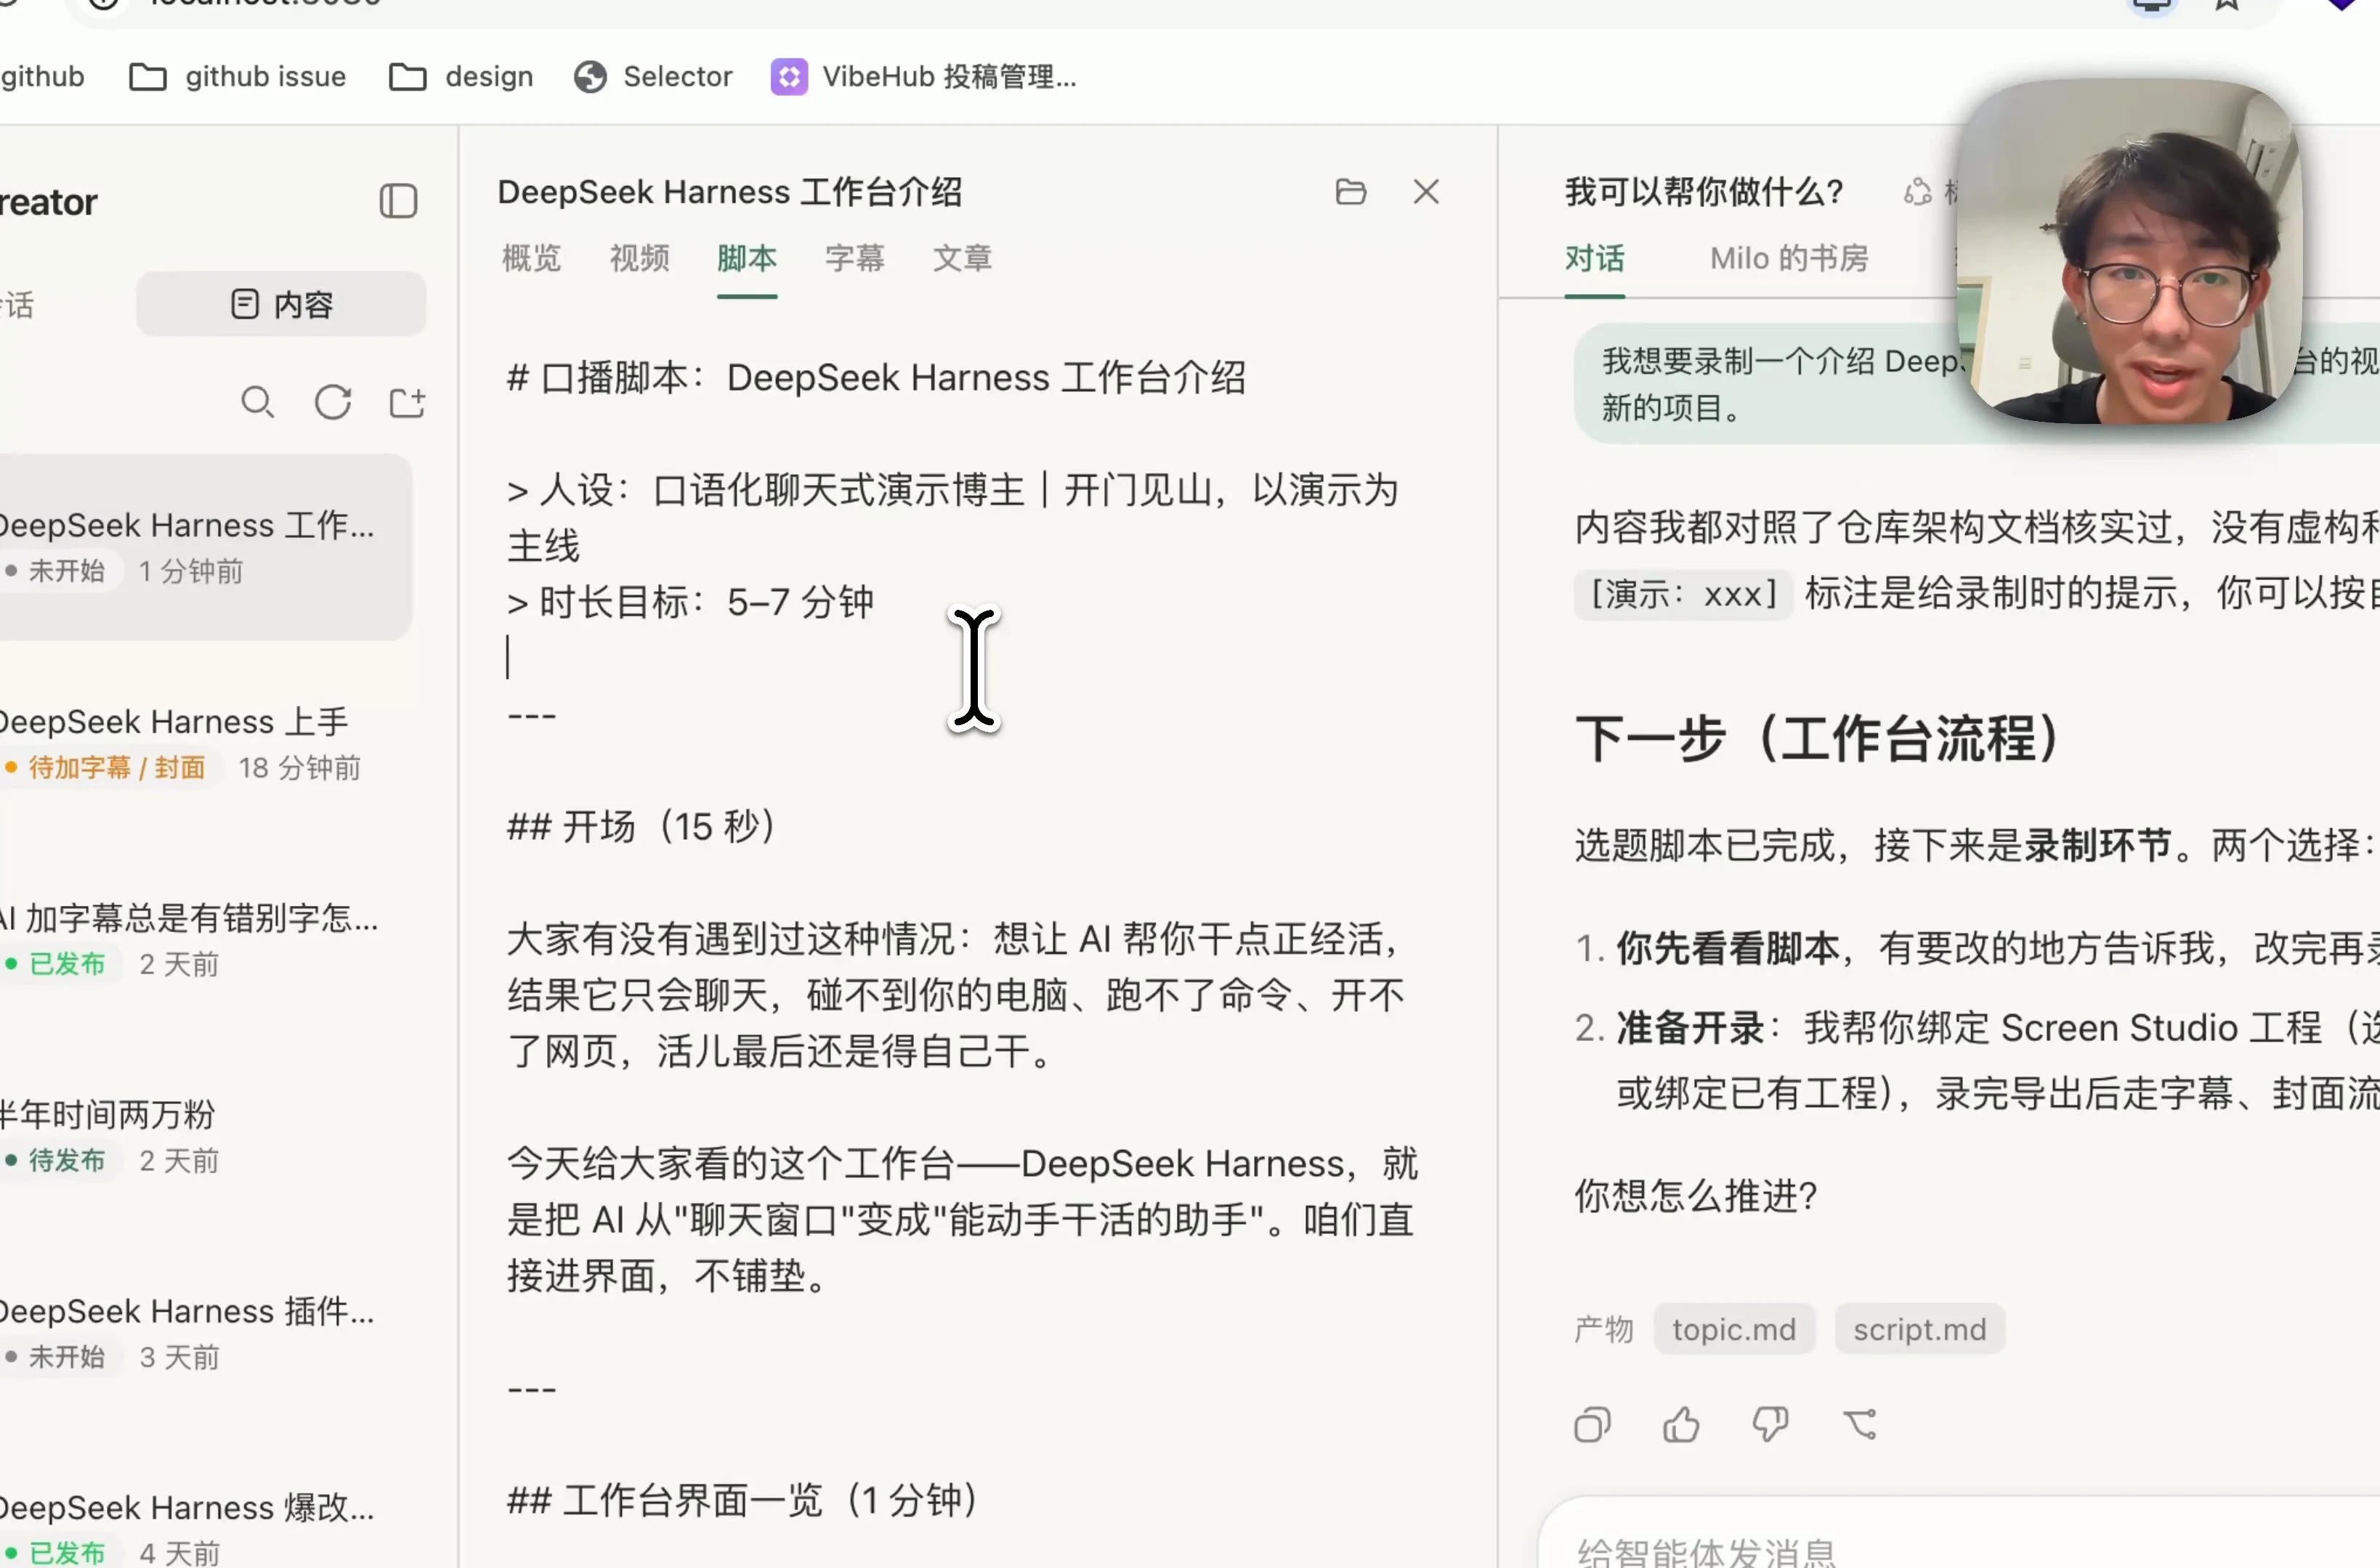
Task: Open script.md artifact
Action: 1919,1329
